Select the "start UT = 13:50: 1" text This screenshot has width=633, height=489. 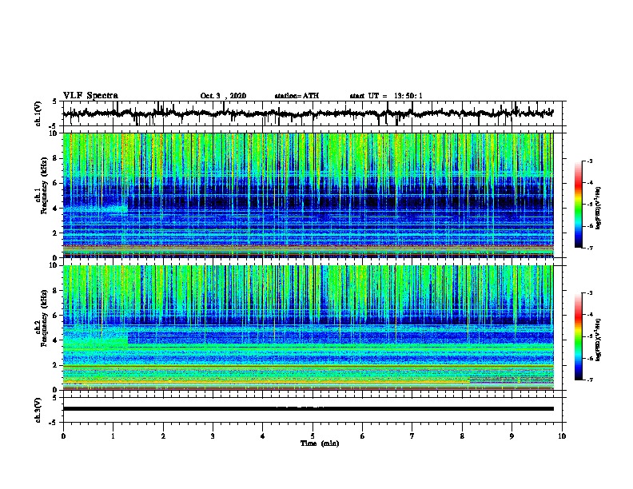pos(386,96)
